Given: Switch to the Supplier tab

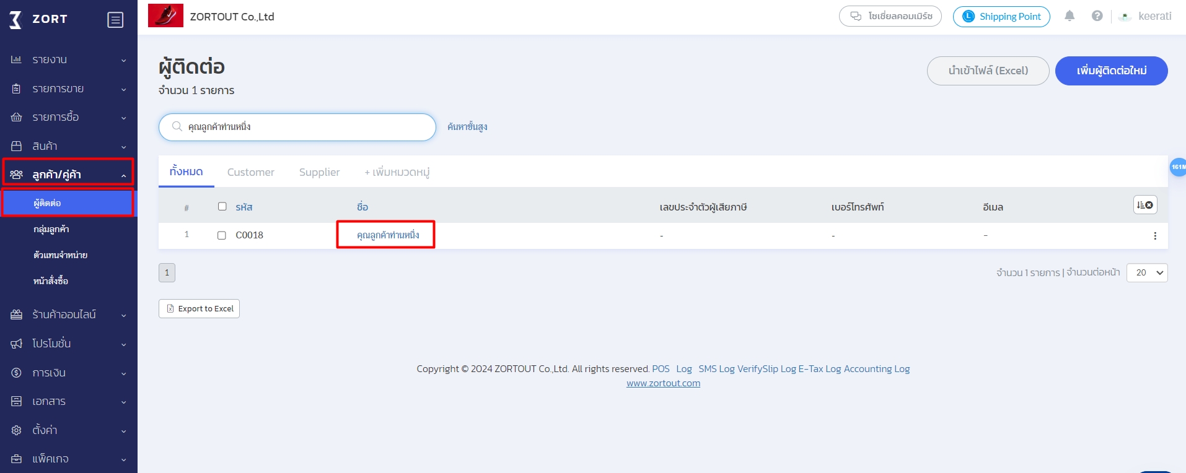Looking at the screenshot, I should 319,172.
